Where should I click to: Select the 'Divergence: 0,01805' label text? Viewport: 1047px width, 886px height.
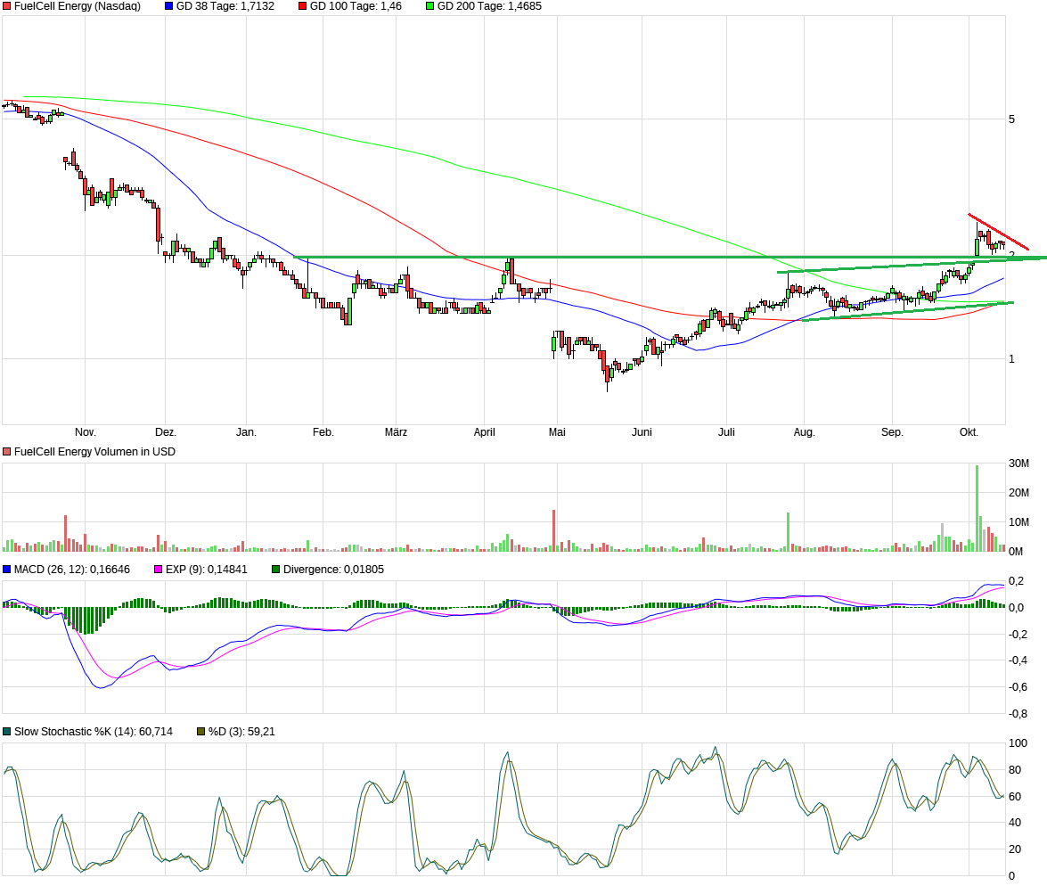(333, 569)
